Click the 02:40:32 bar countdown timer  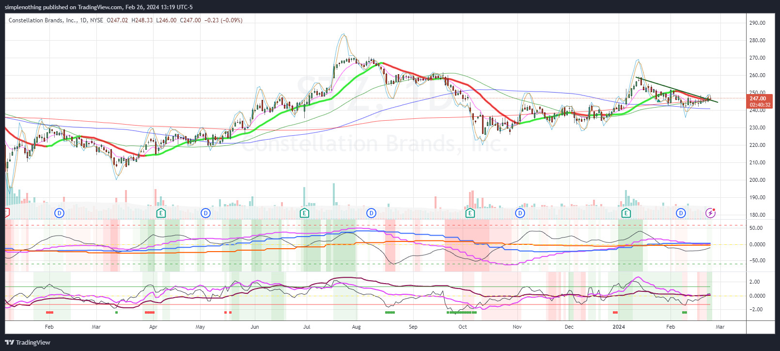pyautogui.click(x=760, y=105)
